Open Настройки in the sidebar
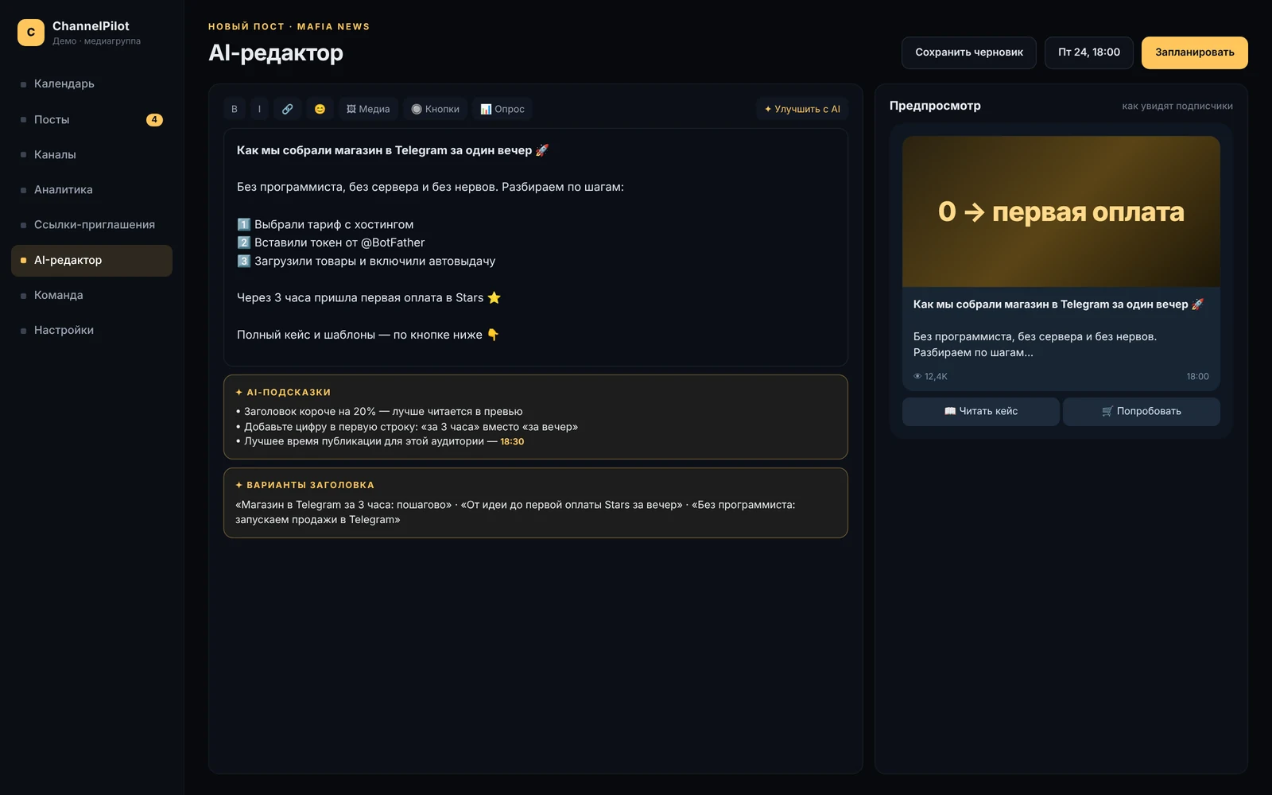This screenshot has width=1272, height=795. pos(91,330)
